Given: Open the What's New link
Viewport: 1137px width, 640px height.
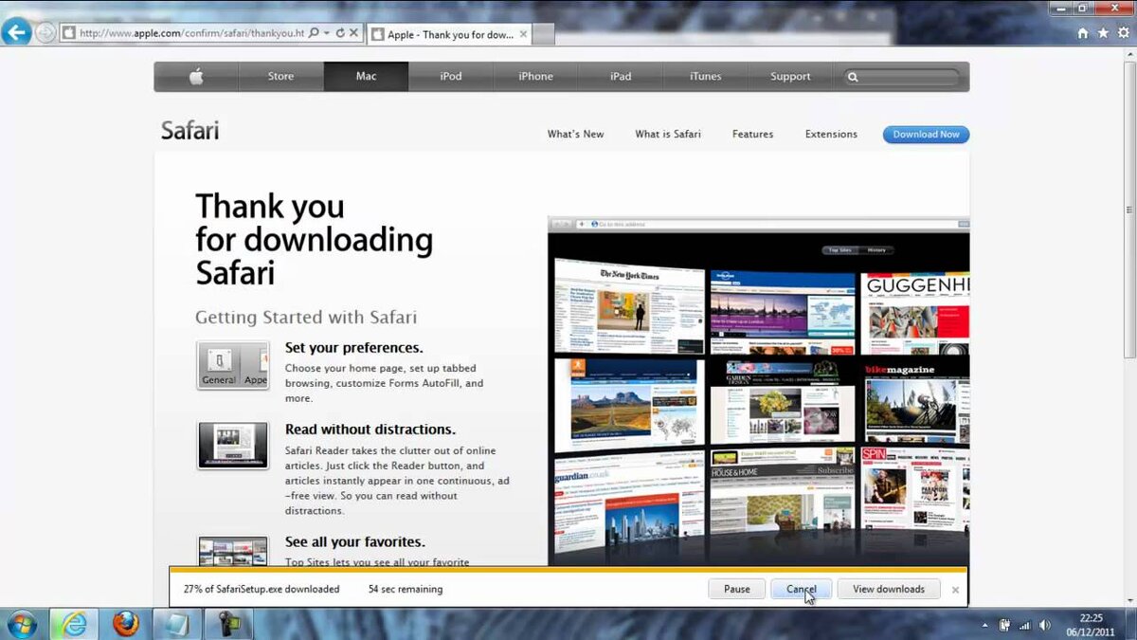Looking at the screenshot, I should [x=575, y=135].
